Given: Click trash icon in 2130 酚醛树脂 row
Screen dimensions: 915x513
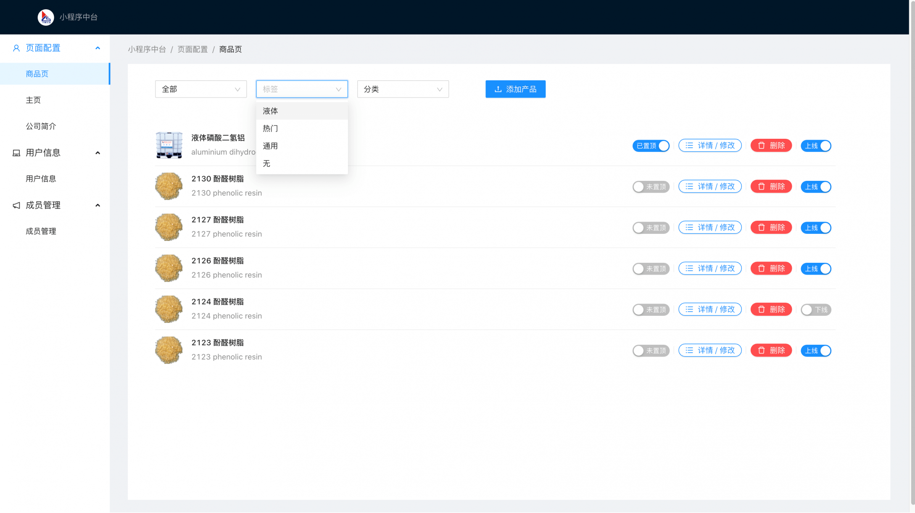Looking at the screenshot, I should coord(761,187).
